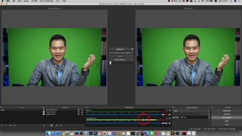Viewport: 242px width, 136px height.
Task: Open Spotlight search in the macOS menu bar
Action: click(231, 1)
